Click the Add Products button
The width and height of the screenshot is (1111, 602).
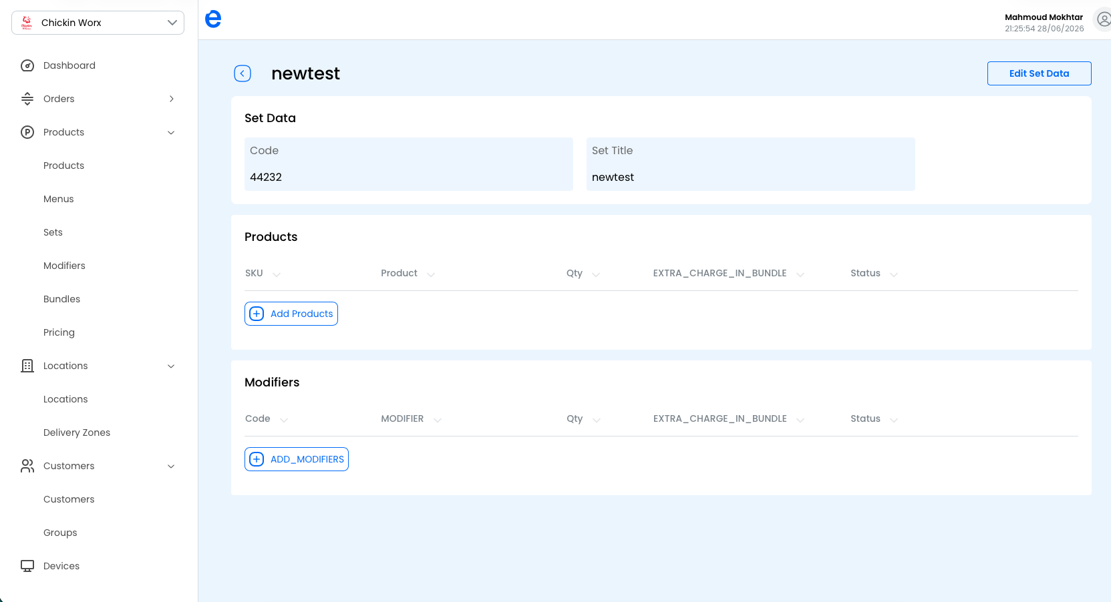pos(291,314)
